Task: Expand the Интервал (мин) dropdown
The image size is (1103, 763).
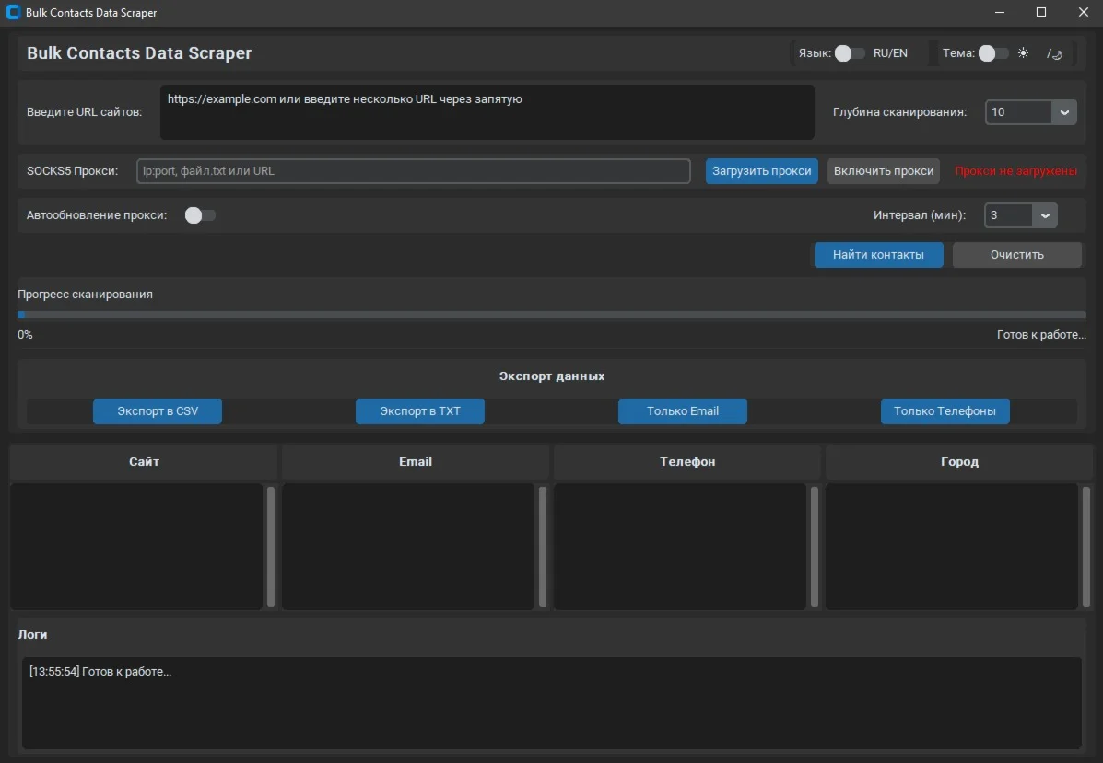Action: [x=1045, y=215]
